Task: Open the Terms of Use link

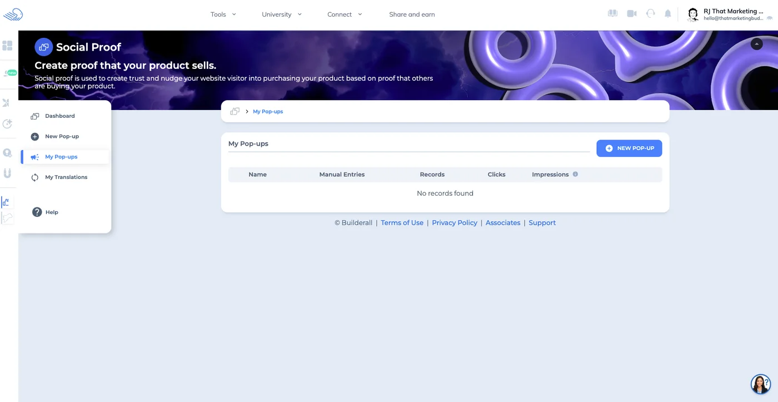Action: point(402,222)
